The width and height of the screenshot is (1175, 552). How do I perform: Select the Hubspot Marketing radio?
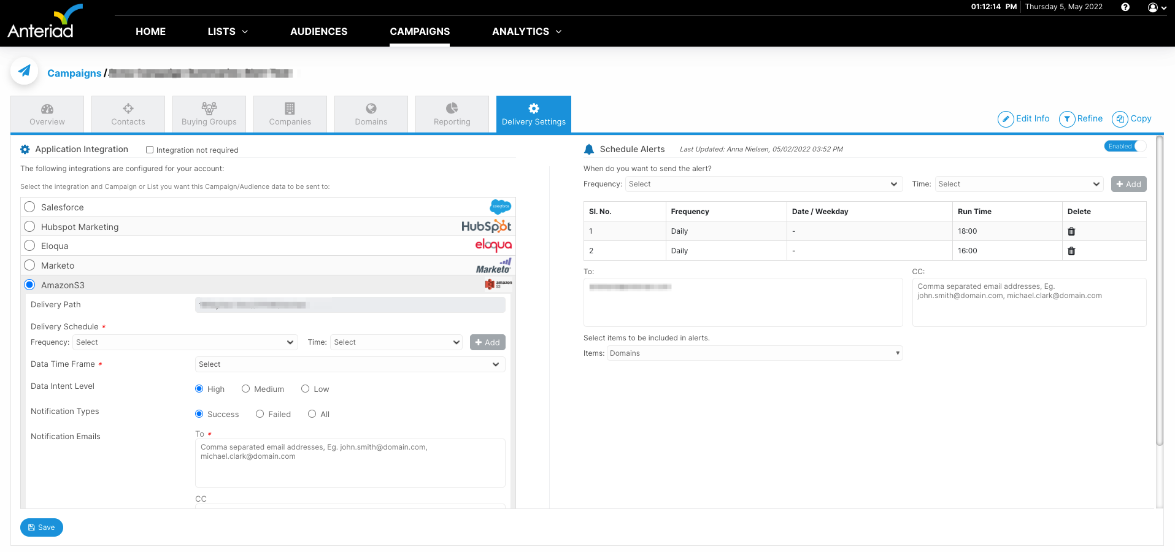(x=29, y=226)
